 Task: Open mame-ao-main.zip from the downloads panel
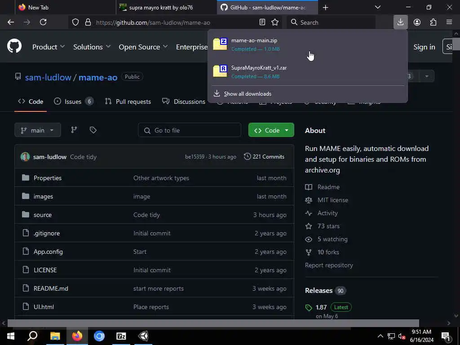tap(307, 44)
